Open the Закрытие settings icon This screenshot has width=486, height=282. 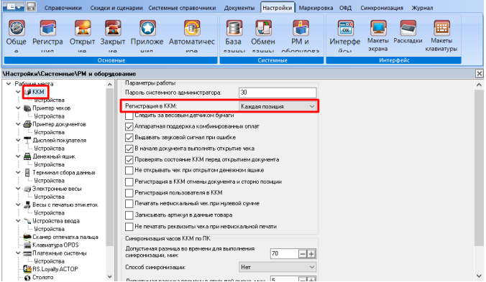tap(113, 28)
